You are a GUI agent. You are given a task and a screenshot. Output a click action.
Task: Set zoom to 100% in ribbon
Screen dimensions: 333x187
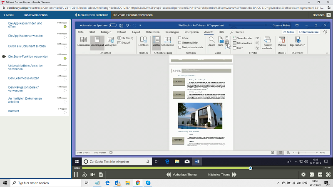pos(220,40)
